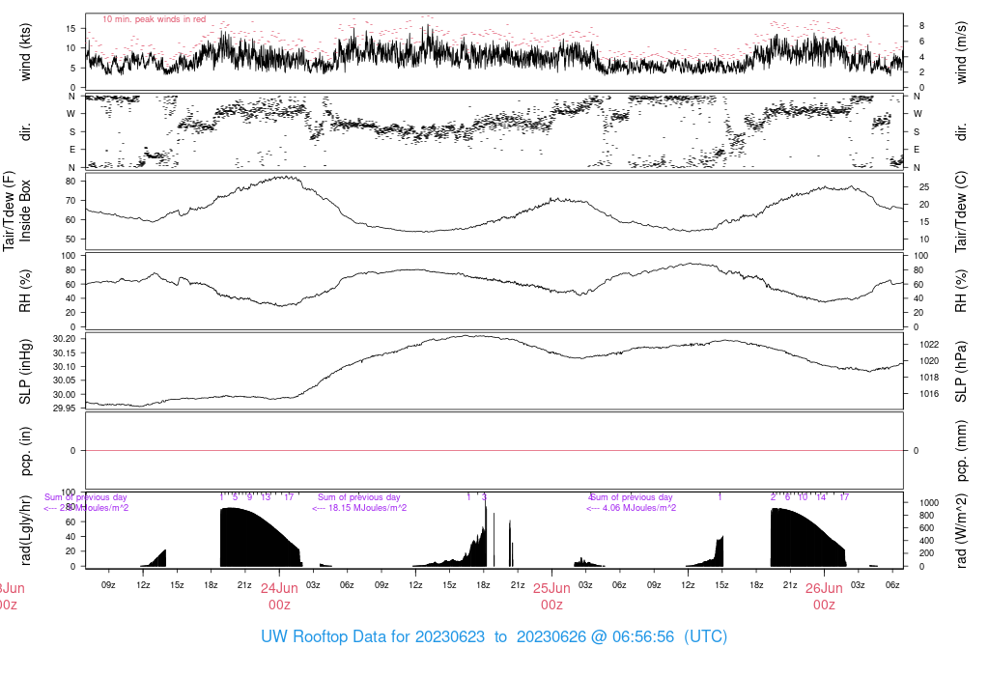Viewport: 989px width, 676px height.
Task: Click the 'wind (kts)' axis label
Action: tap(25, 52)
